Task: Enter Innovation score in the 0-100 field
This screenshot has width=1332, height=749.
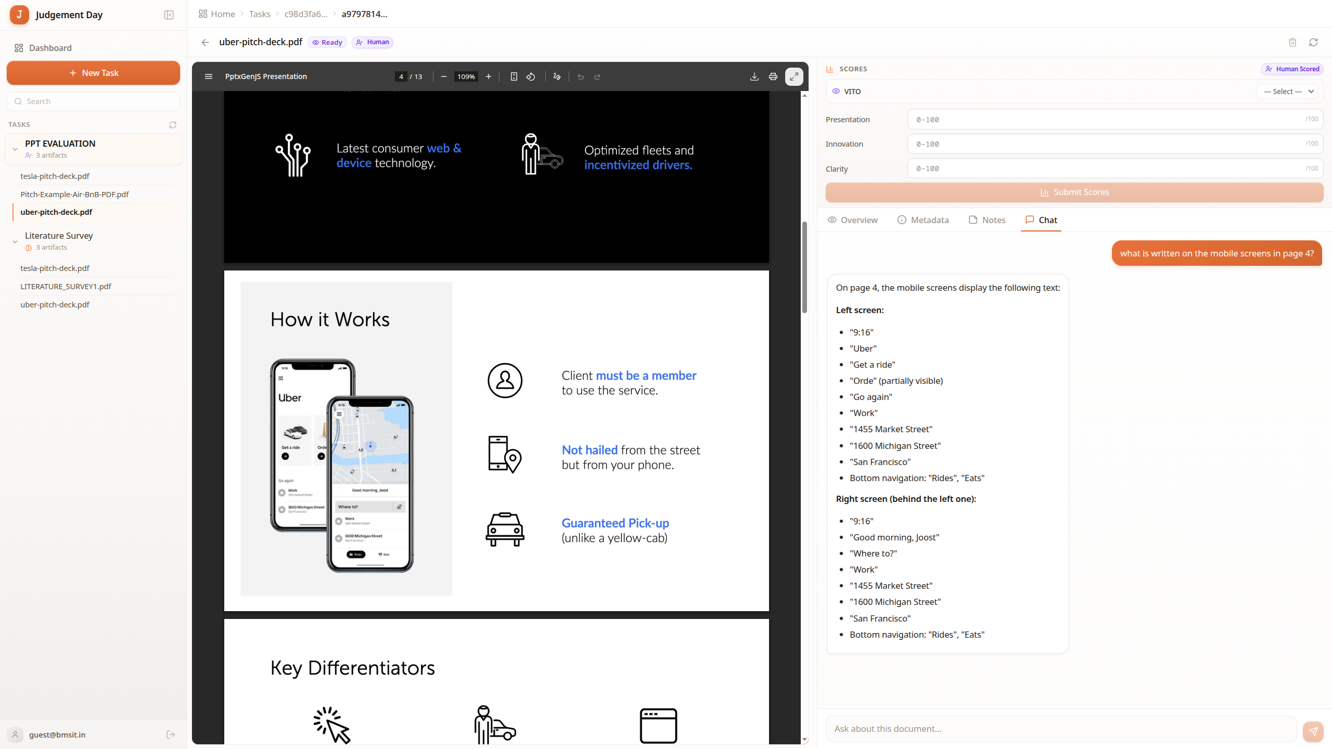Action: tap(1113, 144)
